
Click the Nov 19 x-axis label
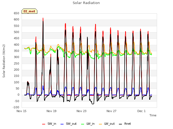click(51, 111)
